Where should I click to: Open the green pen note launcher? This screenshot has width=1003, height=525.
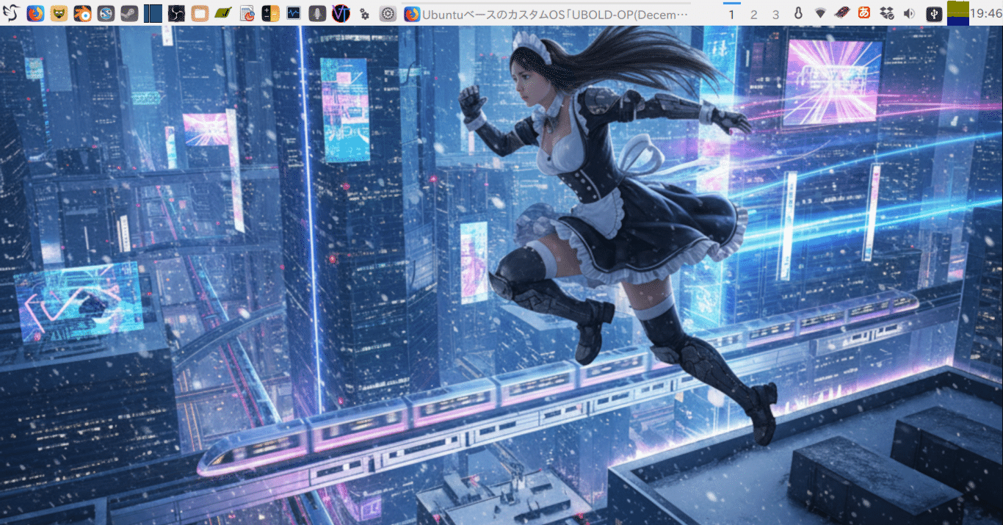tap(223, 13)
